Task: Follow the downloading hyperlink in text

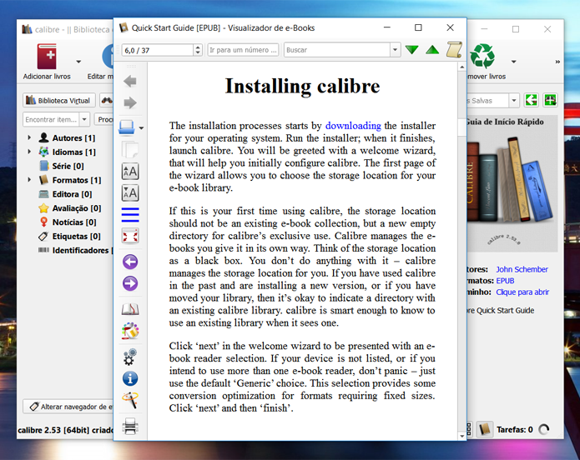Action: click(353, 126)
